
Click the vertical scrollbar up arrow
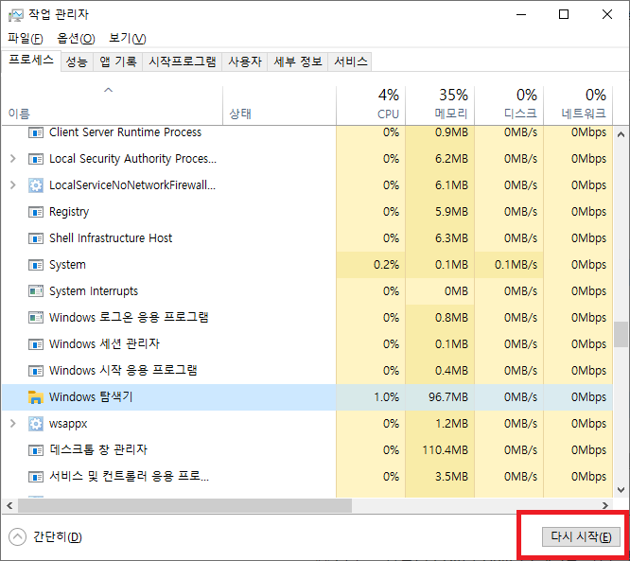621,134
